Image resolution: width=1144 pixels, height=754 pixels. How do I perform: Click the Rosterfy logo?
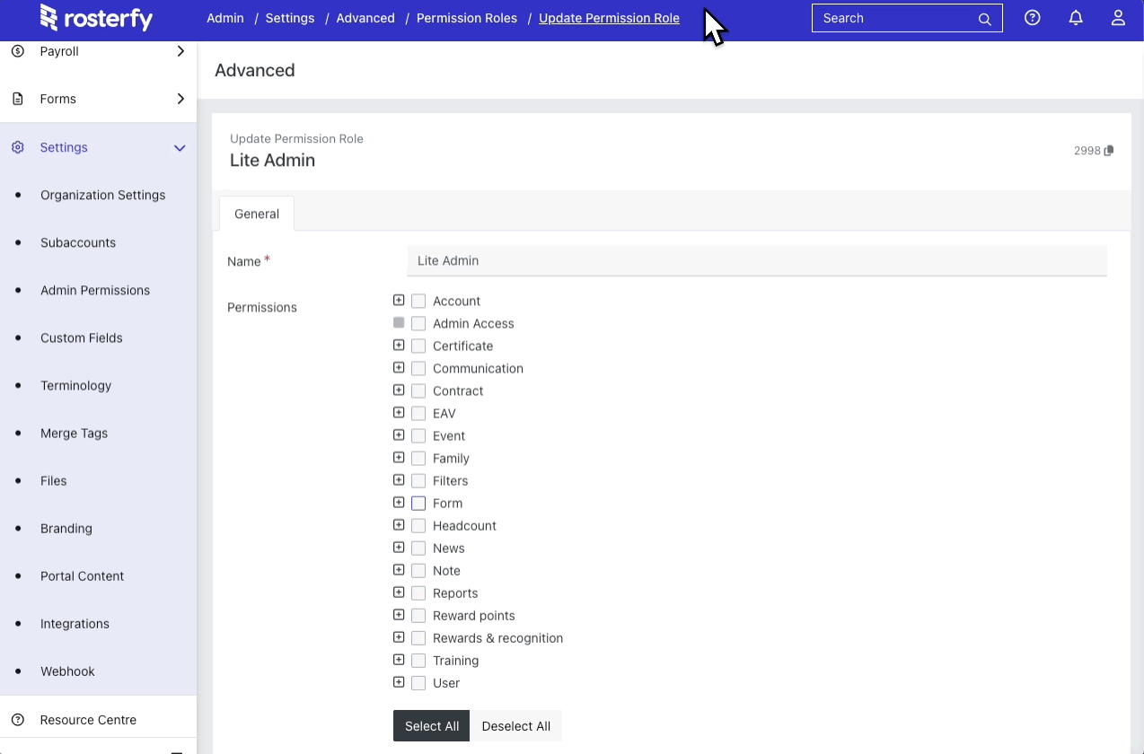coord(96,18)
